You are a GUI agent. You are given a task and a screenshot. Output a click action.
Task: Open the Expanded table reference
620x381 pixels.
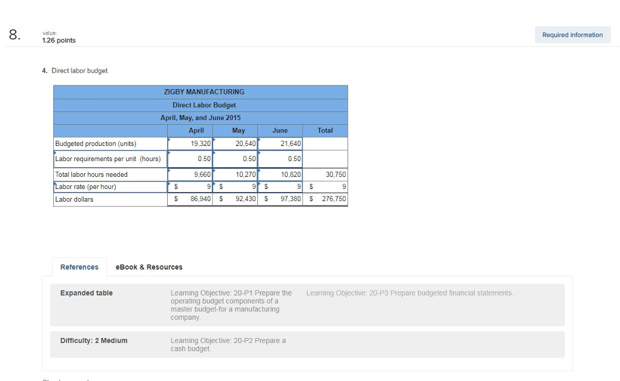85,293
